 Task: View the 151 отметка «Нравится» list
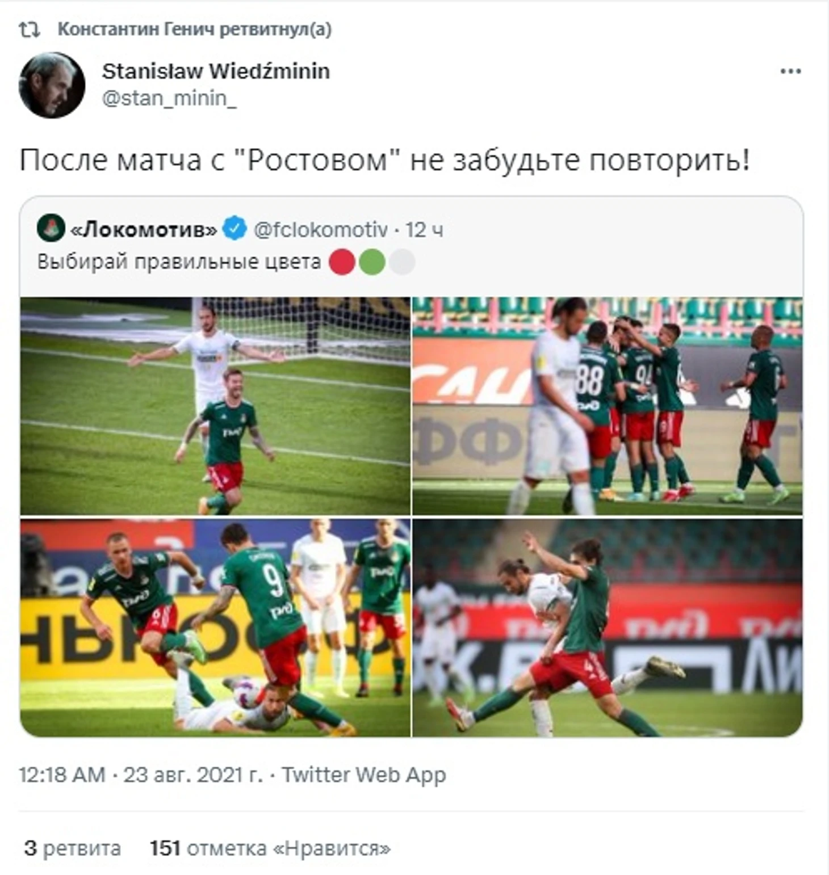point(270,848)
